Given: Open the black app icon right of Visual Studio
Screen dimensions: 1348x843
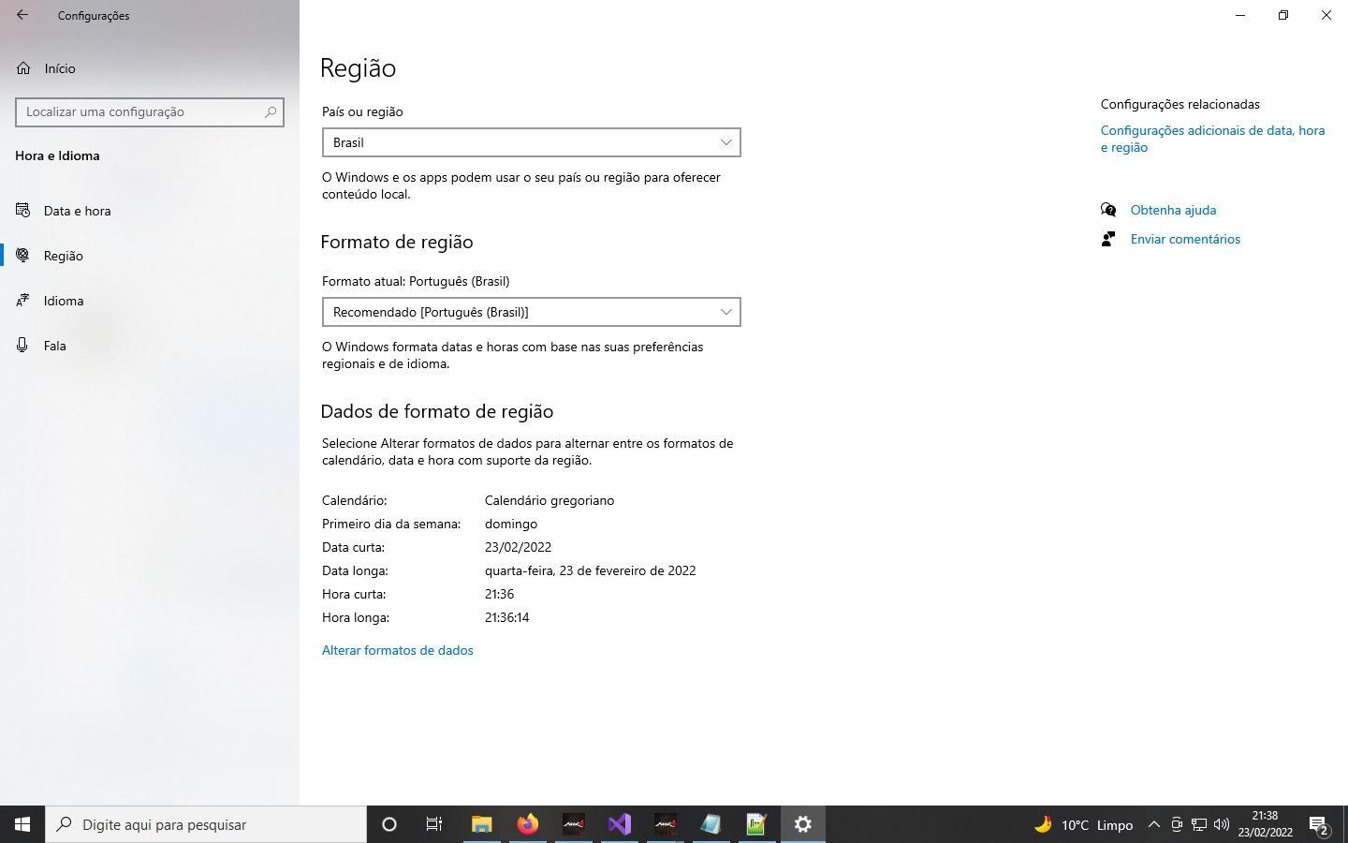Looking at the screenshot, I should pyautogui.click(x=665, y=824).
